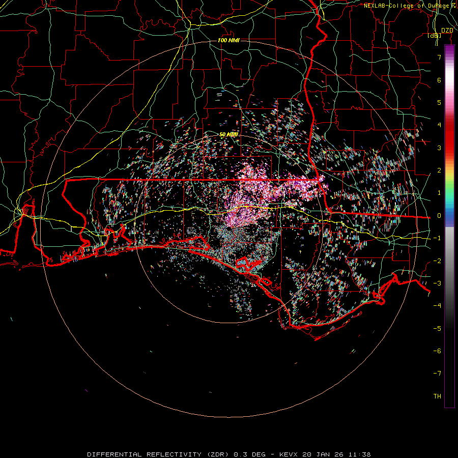This screenshot has width=458, height=458.
Task: Click the "[dB]" unit label
Action: (x=435, y=35)
